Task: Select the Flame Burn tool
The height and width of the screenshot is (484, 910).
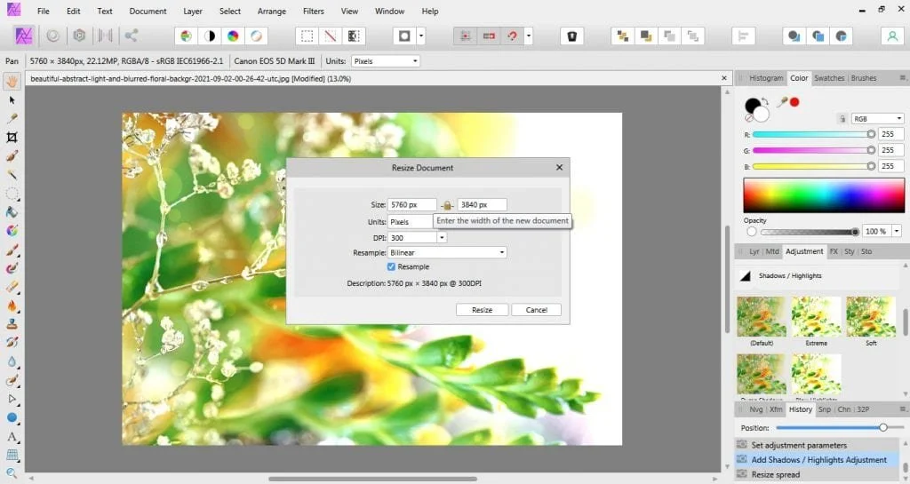Action: (12, 305)
